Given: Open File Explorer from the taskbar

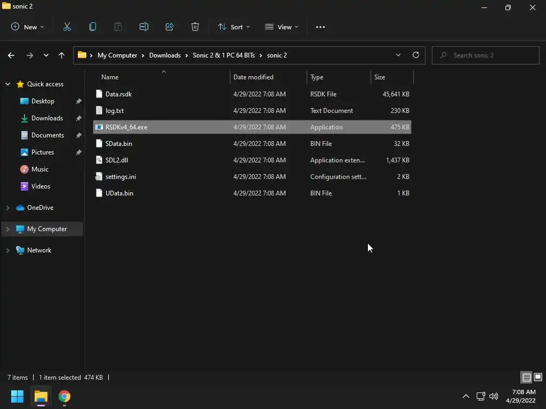Looking at the screenshot, I should 41,396.
